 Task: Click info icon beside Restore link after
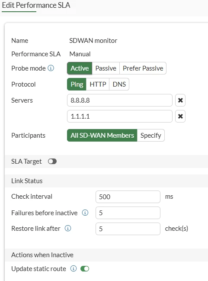click(68, 228)
